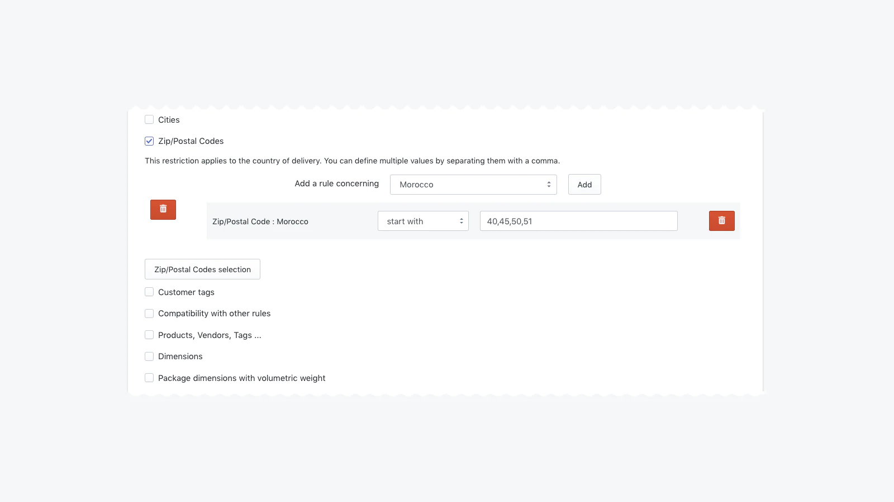Image resolution: width=894 pixels, height=502 pixels.
Task: Click the left red trash delete icon
Action: tap(163, 210)
